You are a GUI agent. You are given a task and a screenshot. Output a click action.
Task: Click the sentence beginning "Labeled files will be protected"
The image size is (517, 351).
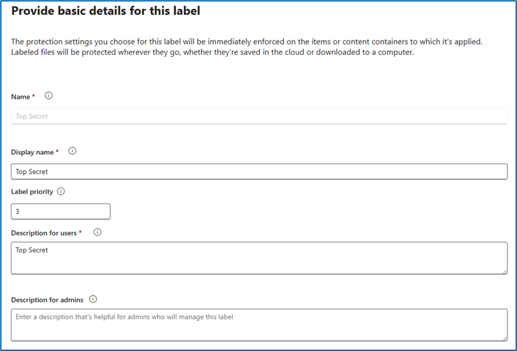click(x=212, y=53)
